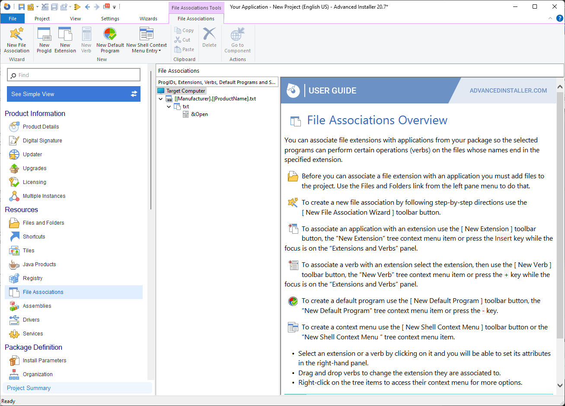The image size is (565, 406).
Task: Click the Delete ribbon button
Action: (x=209, y=37)
